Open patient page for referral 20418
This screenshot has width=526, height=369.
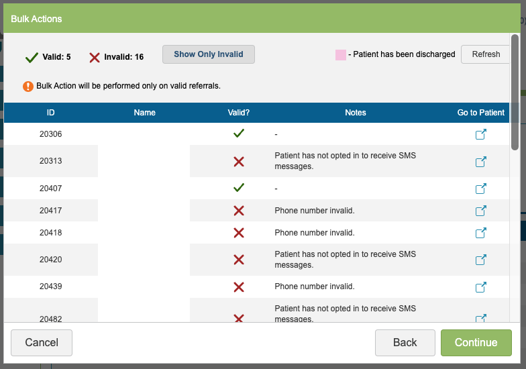coord(480,233)
